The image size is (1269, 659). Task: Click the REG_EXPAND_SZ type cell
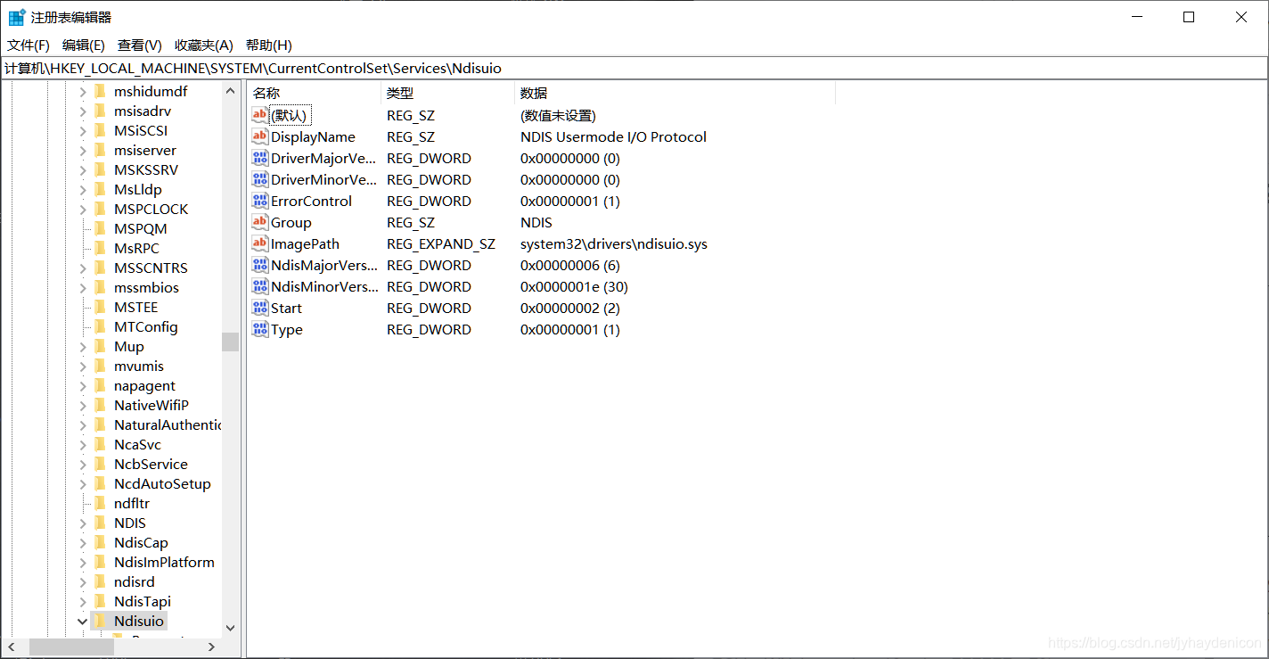tap(440, 243)
